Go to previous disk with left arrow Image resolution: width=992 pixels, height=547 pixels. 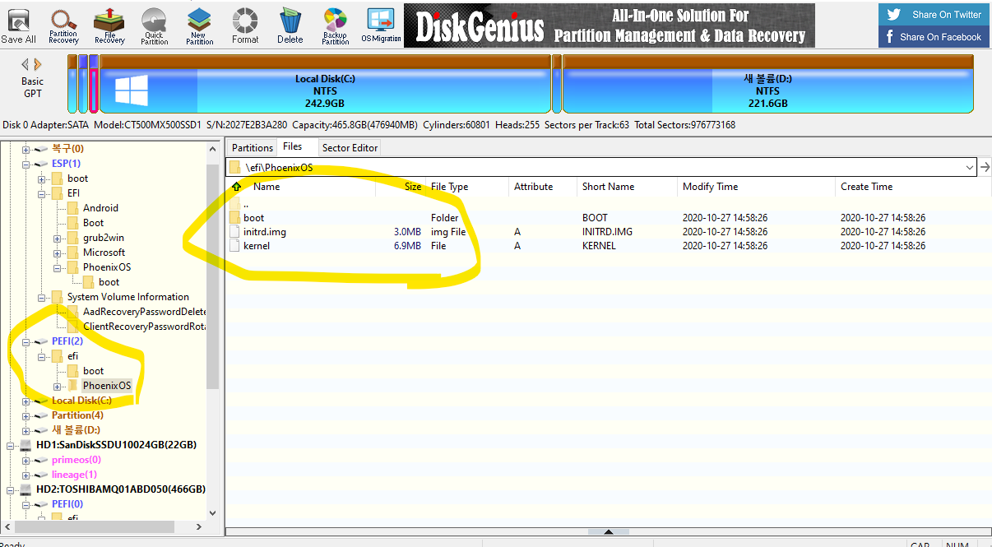[25, 63]
